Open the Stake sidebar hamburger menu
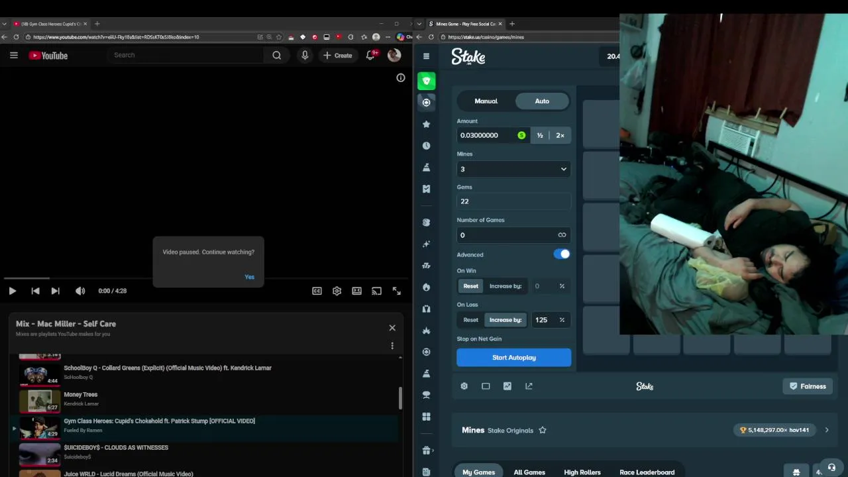 point(426,56)
